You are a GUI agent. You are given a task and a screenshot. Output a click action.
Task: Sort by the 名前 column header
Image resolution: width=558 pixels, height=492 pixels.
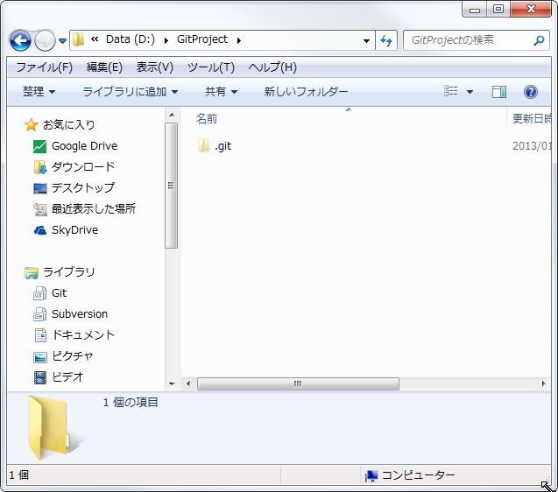(x=207, y=119)
